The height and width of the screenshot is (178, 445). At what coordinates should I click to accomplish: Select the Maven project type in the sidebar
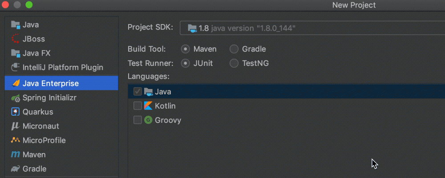[x=61, y=154]
